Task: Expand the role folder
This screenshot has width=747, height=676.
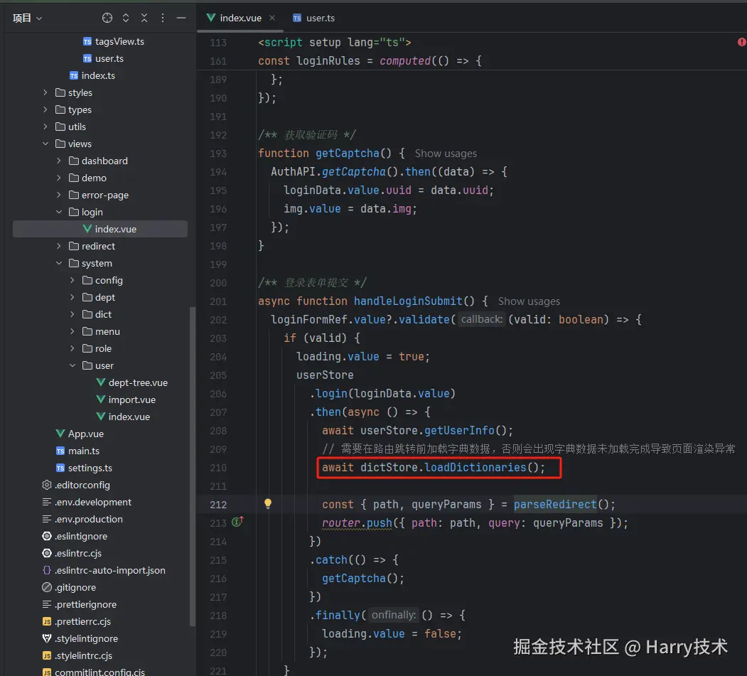Action: pyautogui.click(x=72, y=348)
